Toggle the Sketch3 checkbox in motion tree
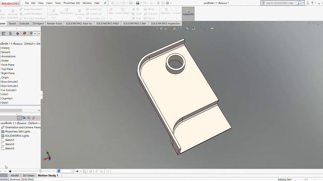The height and width of the screenshot is (181, 323). coord(3,148)
